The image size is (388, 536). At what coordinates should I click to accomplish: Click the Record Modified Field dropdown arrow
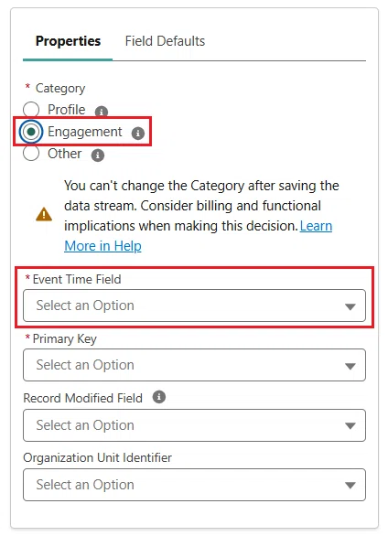350,426
